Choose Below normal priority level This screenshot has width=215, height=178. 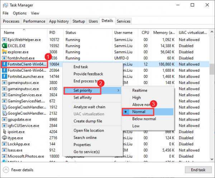[x=144, y=119]
